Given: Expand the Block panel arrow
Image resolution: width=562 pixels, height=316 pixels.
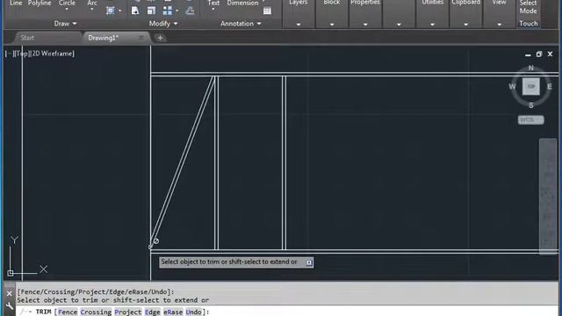Looking at the screenshot, I should pos(332,25).
